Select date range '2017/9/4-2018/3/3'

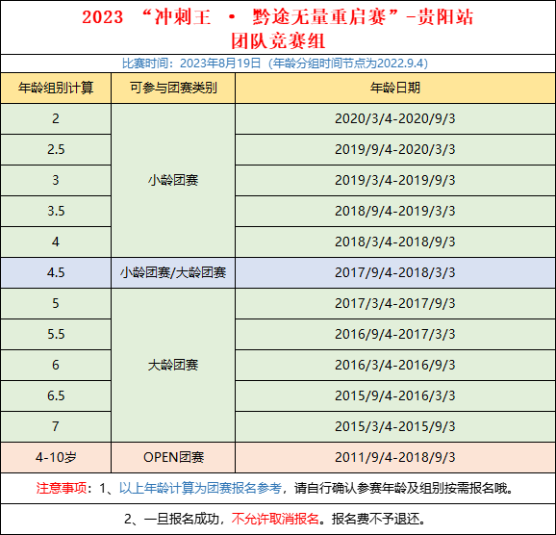coord(395,272)
